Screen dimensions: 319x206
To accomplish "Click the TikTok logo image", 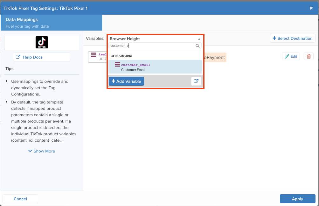I will 42,42.
